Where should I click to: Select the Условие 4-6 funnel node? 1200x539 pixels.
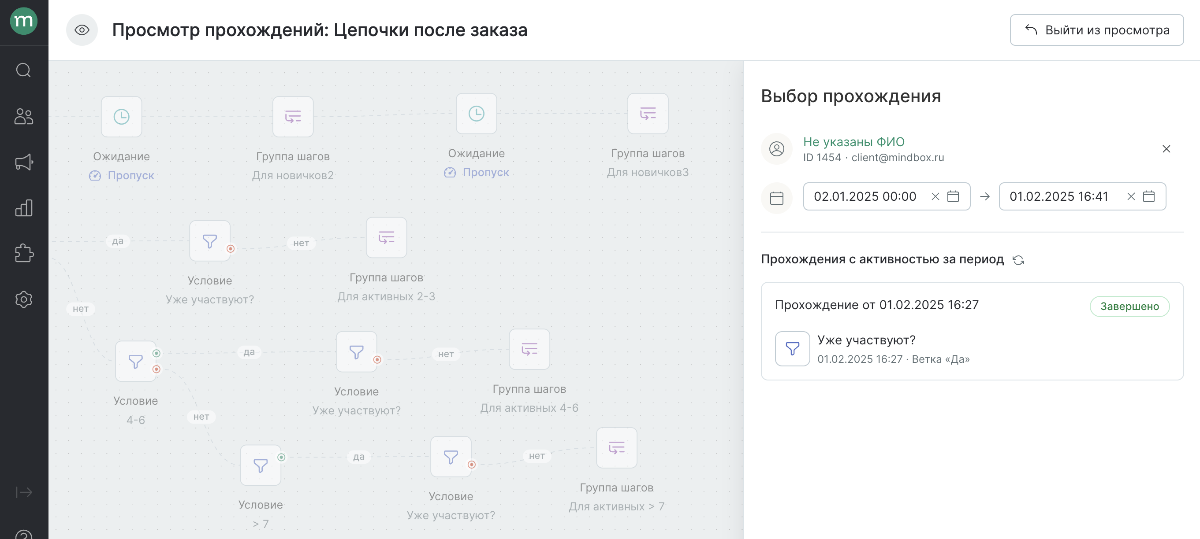click(x=135, y=361)
